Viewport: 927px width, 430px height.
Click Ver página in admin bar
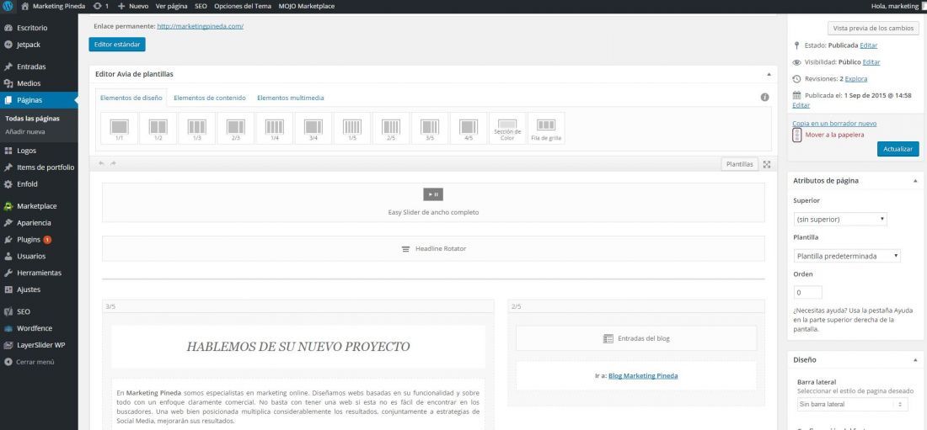pyautogui.click(x=171, y=6)
